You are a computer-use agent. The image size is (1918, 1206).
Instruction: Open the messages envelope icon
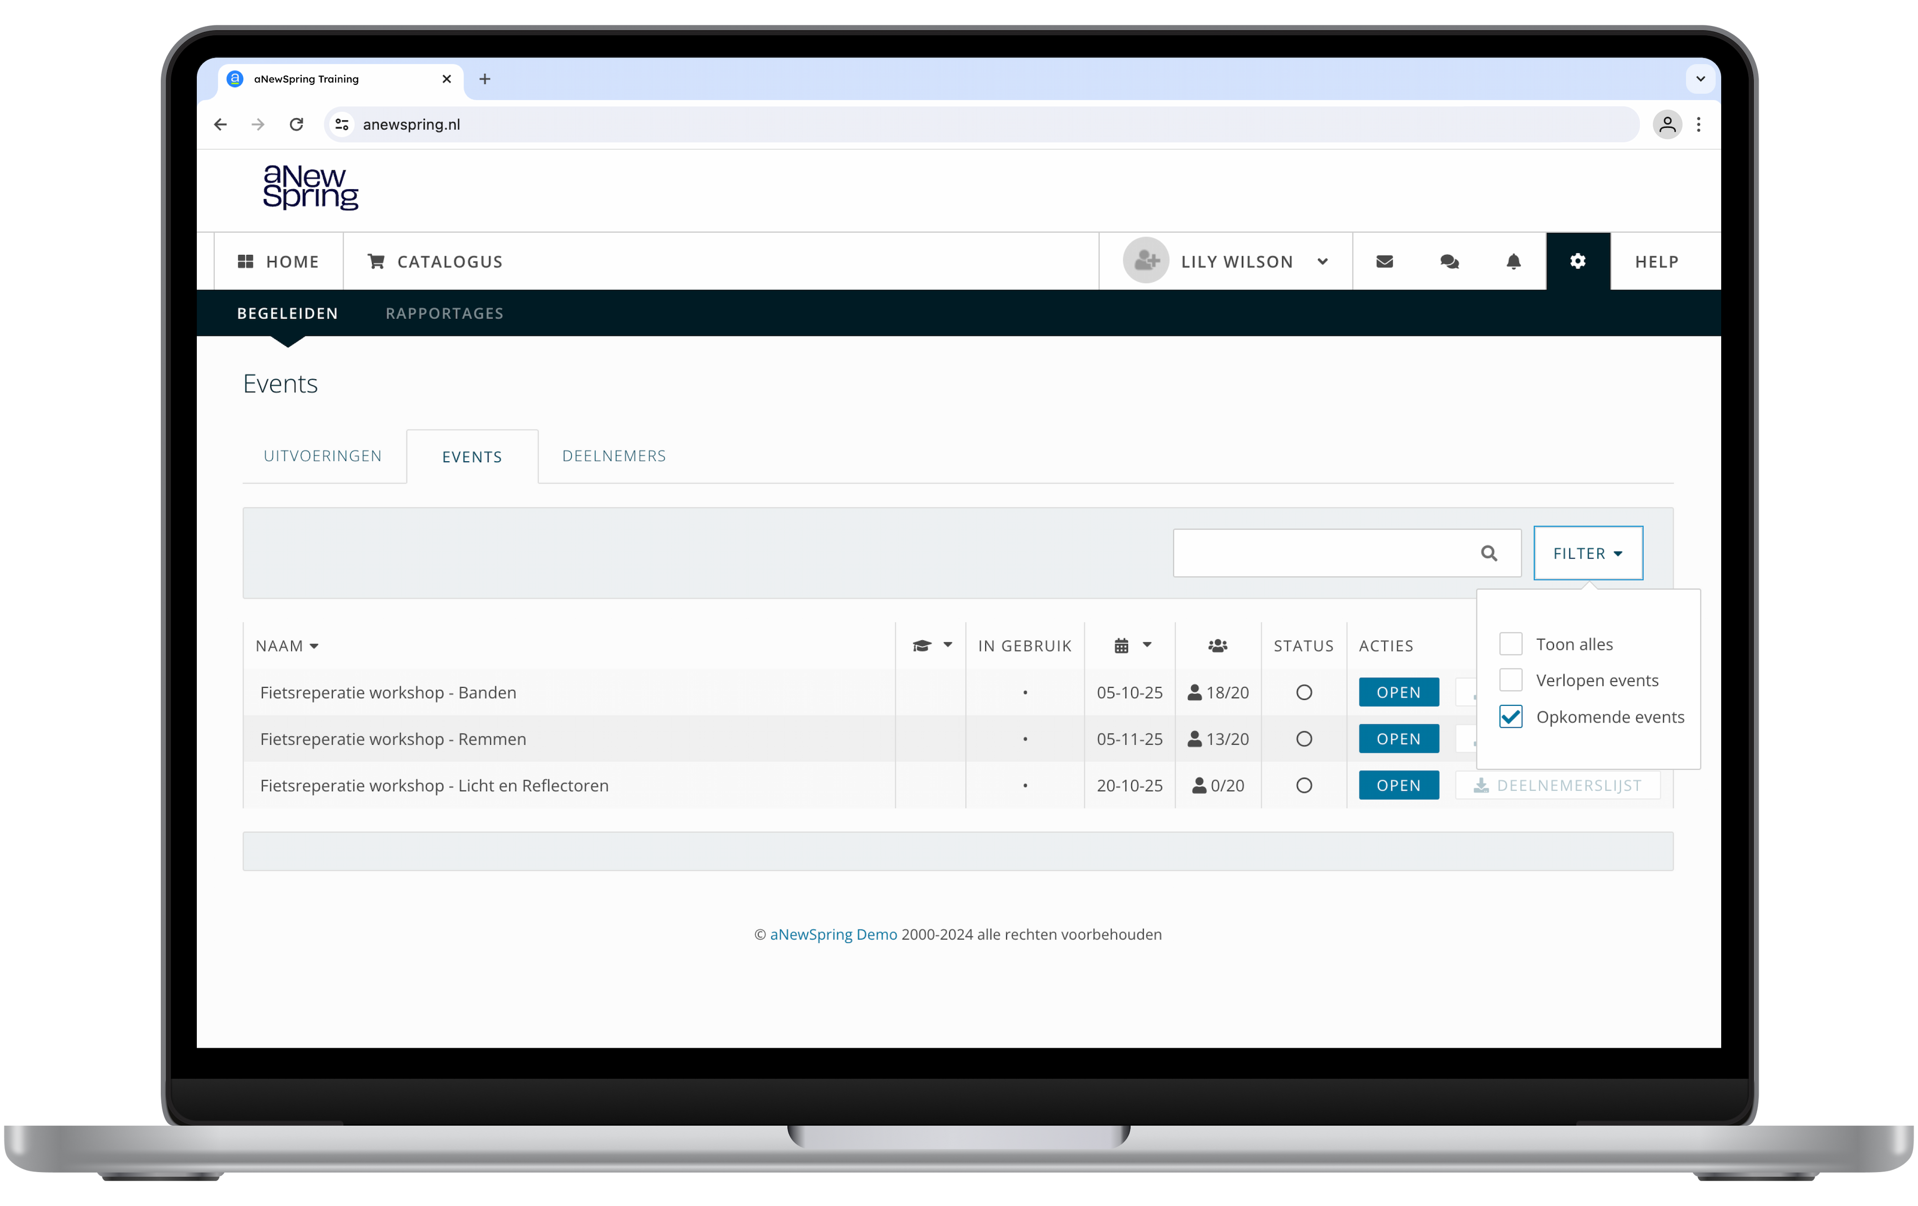[x=1385, y=261]
